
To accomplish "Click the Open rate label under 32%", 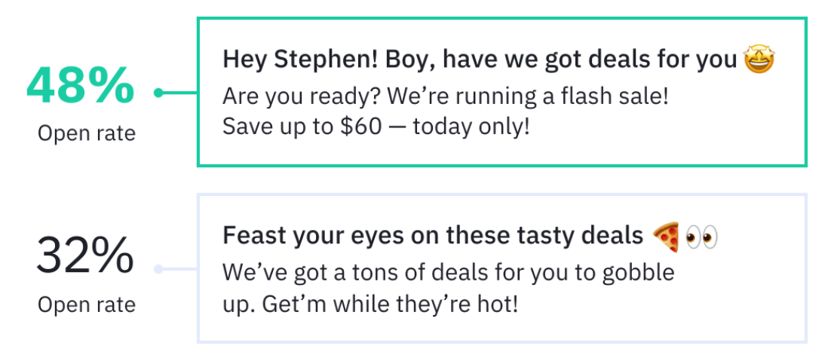I will coord(87,304).
